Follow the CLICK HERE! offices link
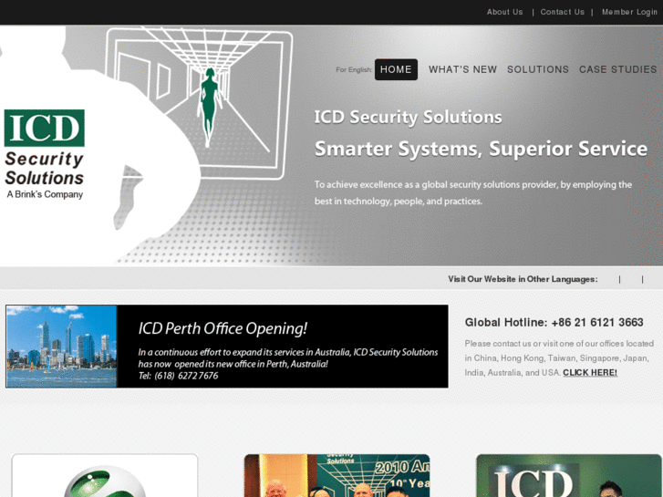Viewport: 663px width, 497px height. [590, 373]
